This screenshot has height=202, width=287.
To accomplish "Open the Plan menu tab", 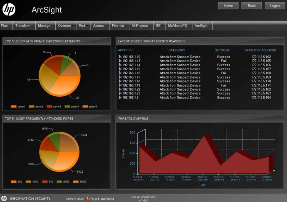I will coord(6,26).
